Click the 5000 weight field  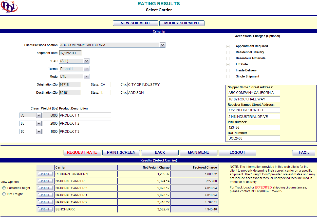(51, 115)
